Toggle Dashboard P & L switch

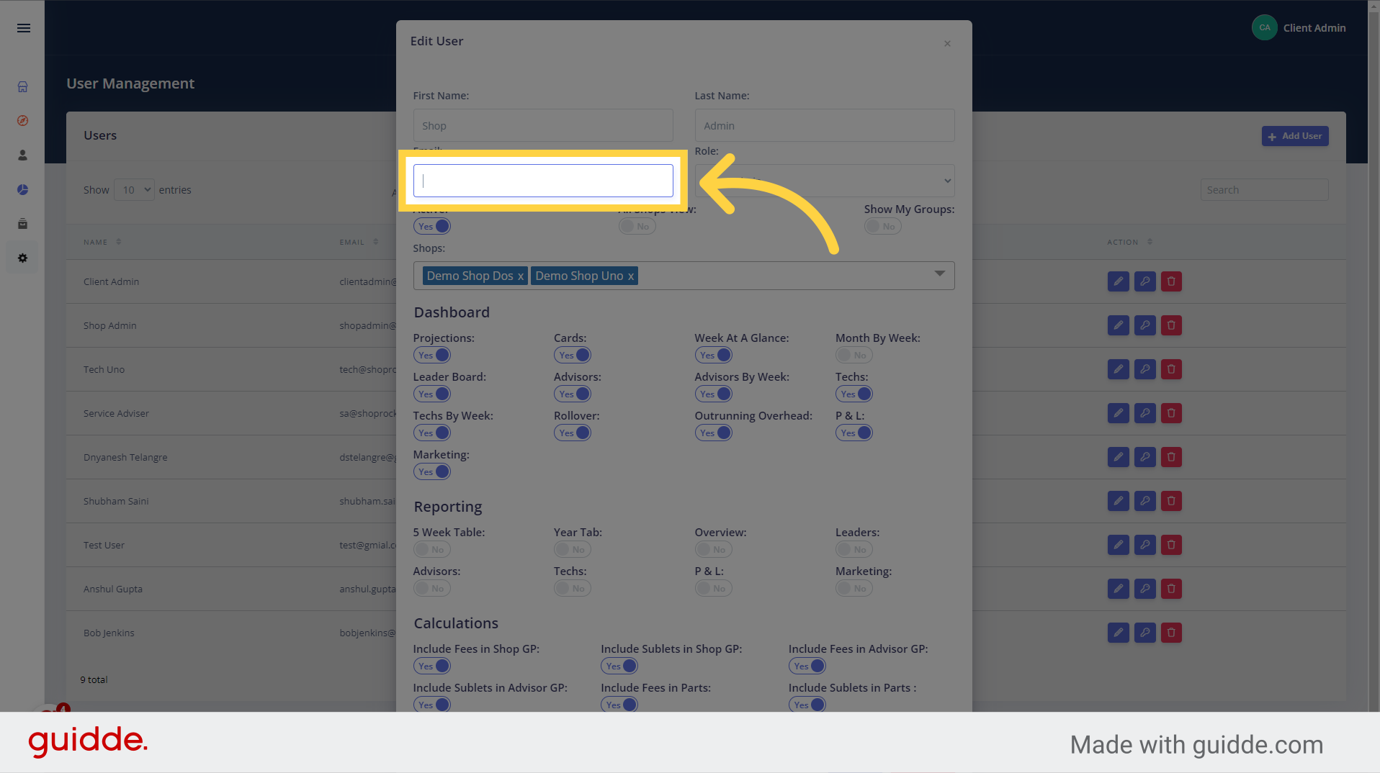[854, 433]
